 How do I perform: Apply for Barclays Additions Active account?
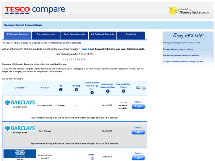point(138,106)
